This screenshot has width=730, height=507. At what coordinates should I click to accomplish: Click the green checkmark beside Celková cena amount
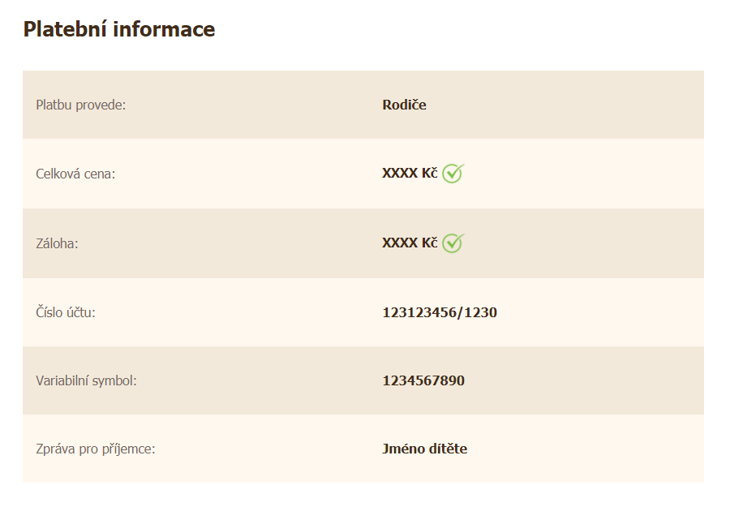[453, 173]
